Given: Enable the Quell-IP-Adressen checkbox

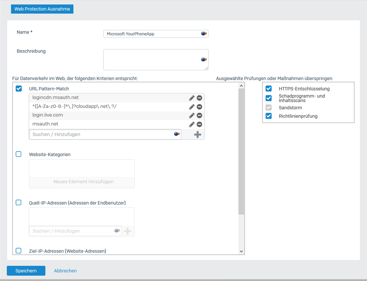Looking at the screenshot, I should (x=19, y=203).
